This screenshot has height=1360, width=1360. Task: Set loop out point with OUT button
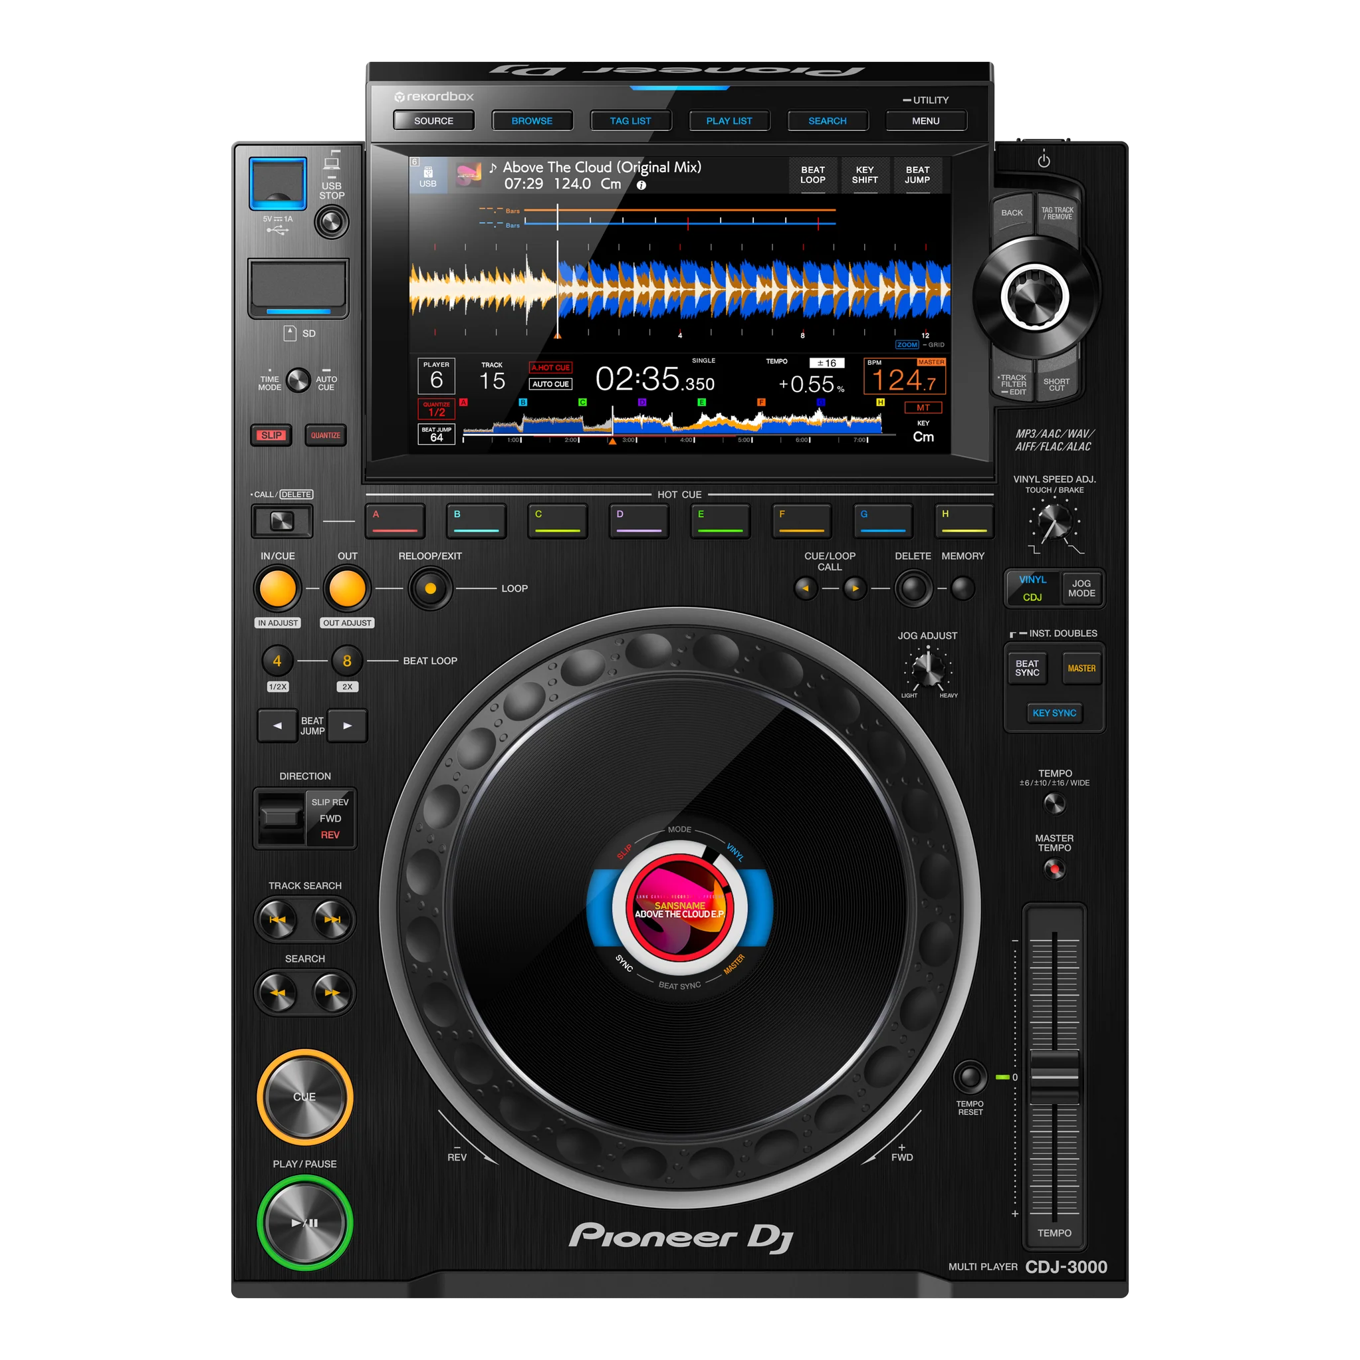tap(347, 588)
